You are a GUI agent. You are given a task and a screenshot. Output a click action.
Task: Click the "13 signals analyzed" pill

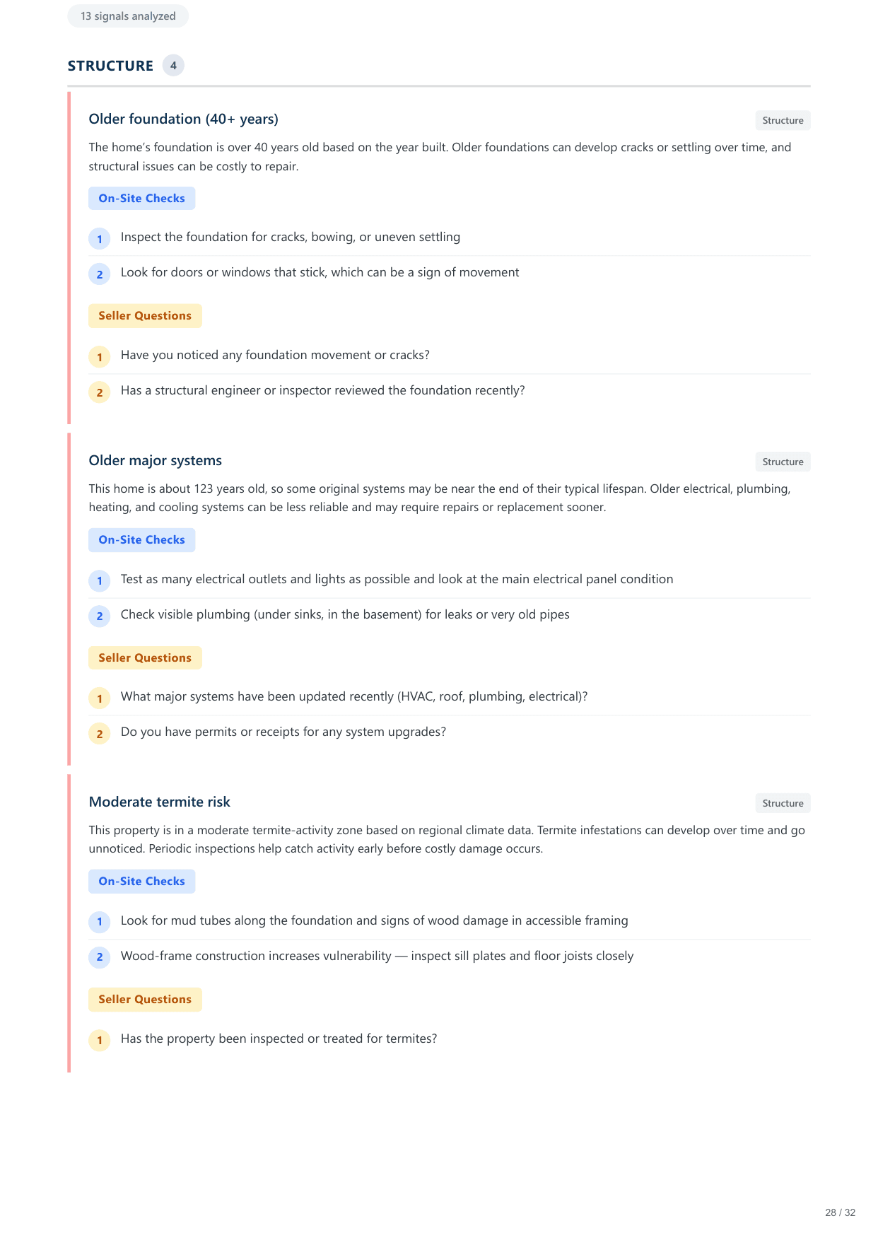pos(128,16)
